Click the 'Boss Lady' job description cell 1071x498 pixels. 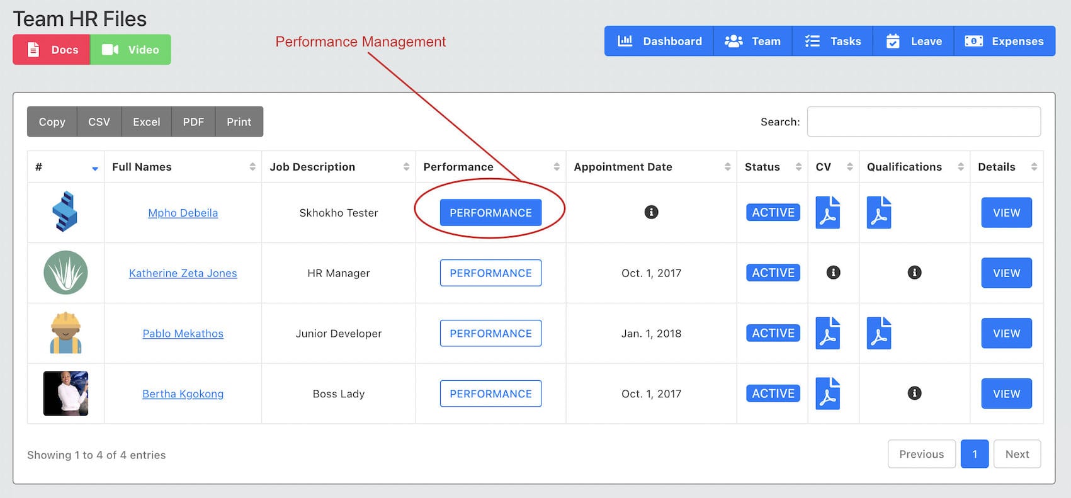pyautogui.click(x=339, y=394)
